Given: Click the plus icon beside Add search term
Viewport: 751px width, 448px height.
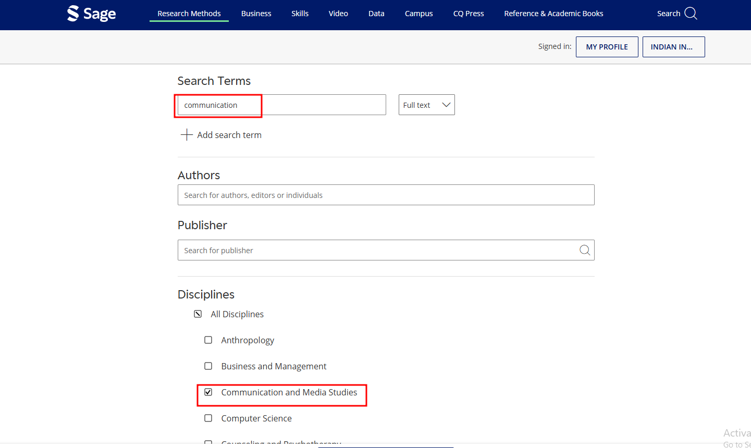Looking at the screenshot, I should point(187,135).
